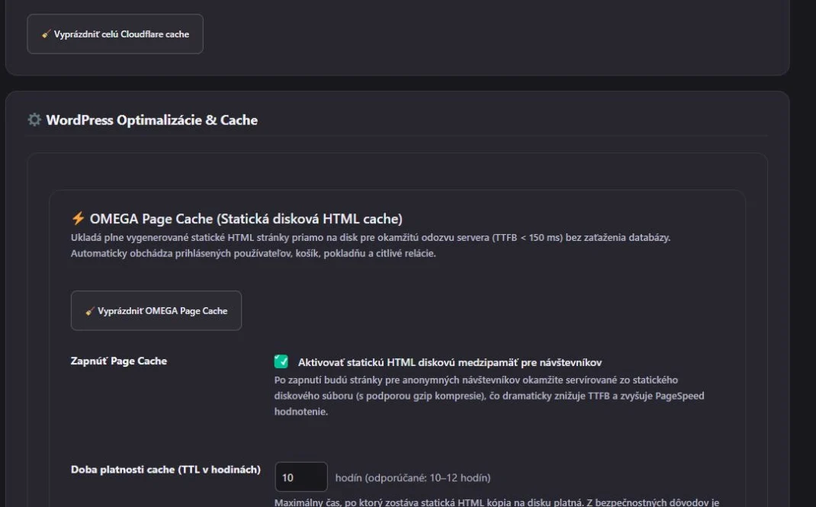Image resolution: width=816 pixels, height=507 pixels.
Task: Click the lightning bolt icon beside 'OMEGA Page Cache'
Action: click(x=78, y=218)
